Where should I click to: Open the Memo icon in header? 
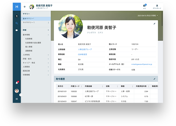pos(144,7)
